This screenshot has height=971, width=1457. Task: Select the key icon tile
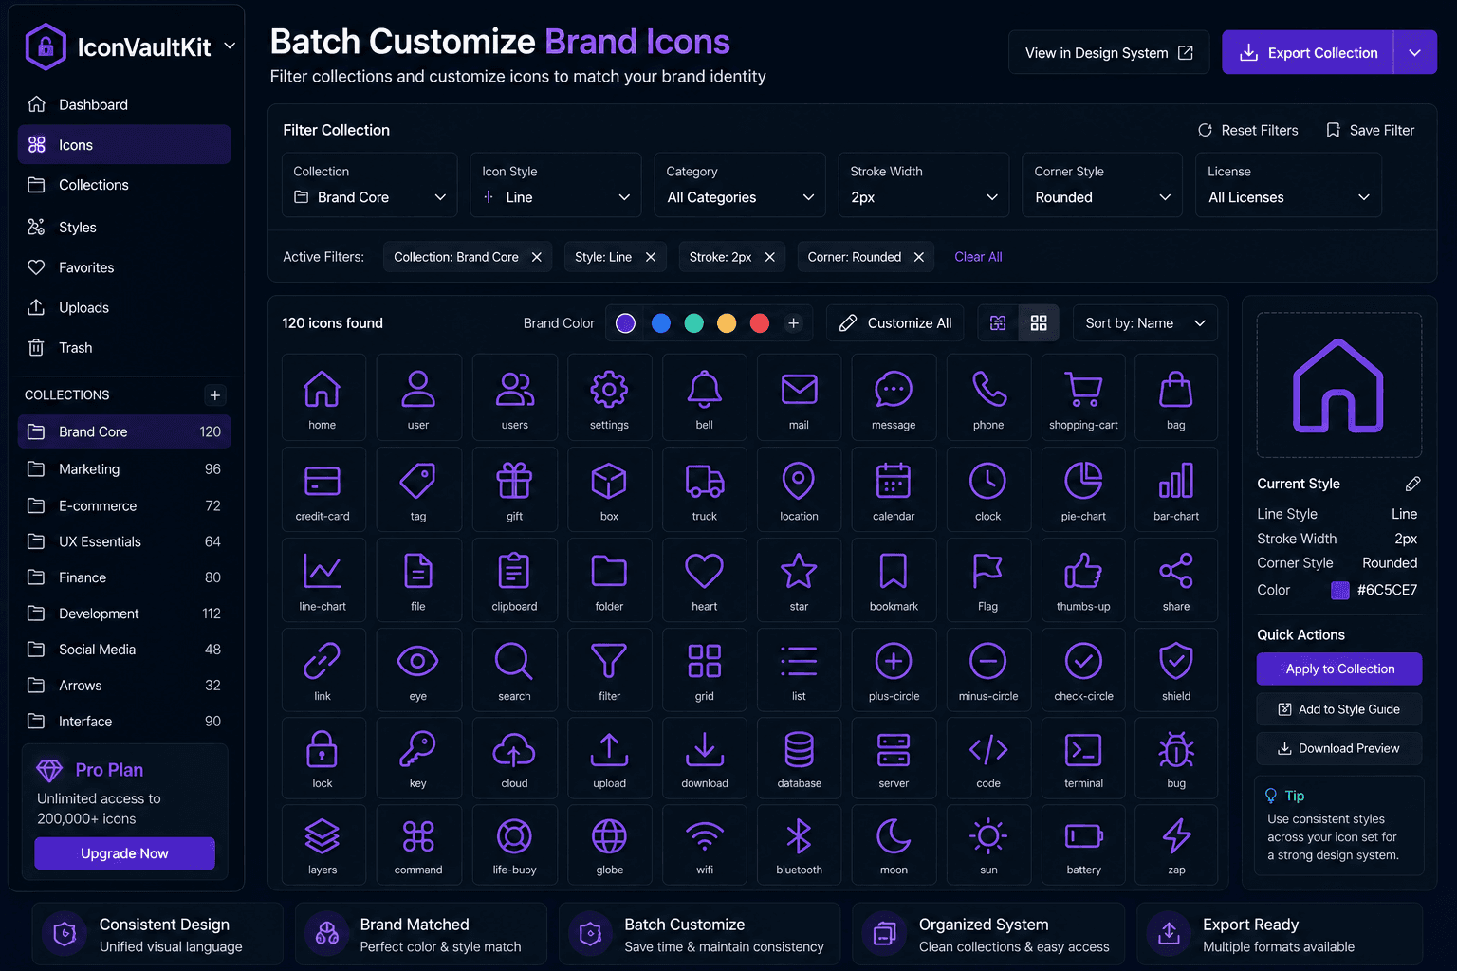click(x=418, y=758)
